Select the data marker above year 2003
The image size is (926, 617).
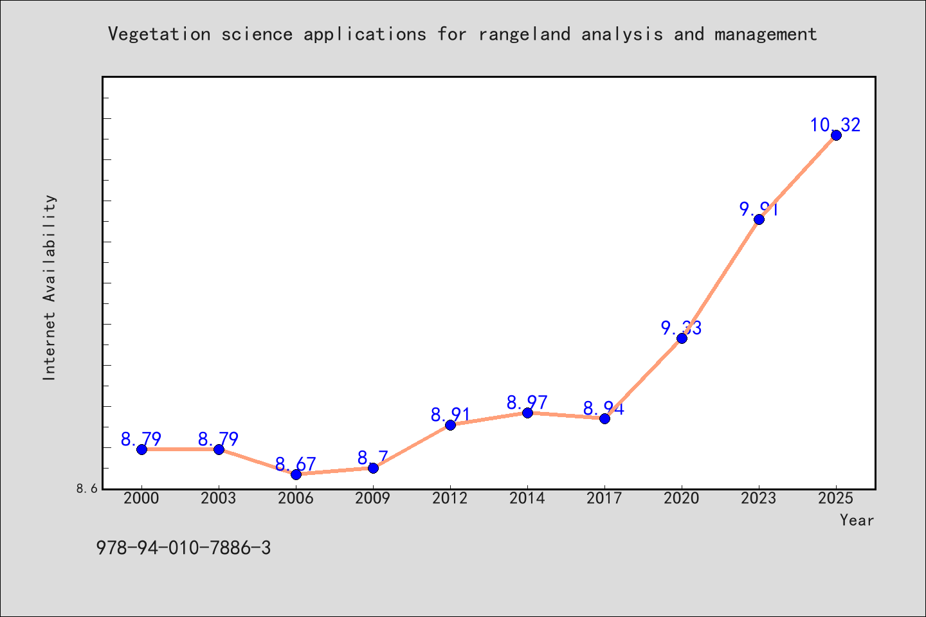219,449
